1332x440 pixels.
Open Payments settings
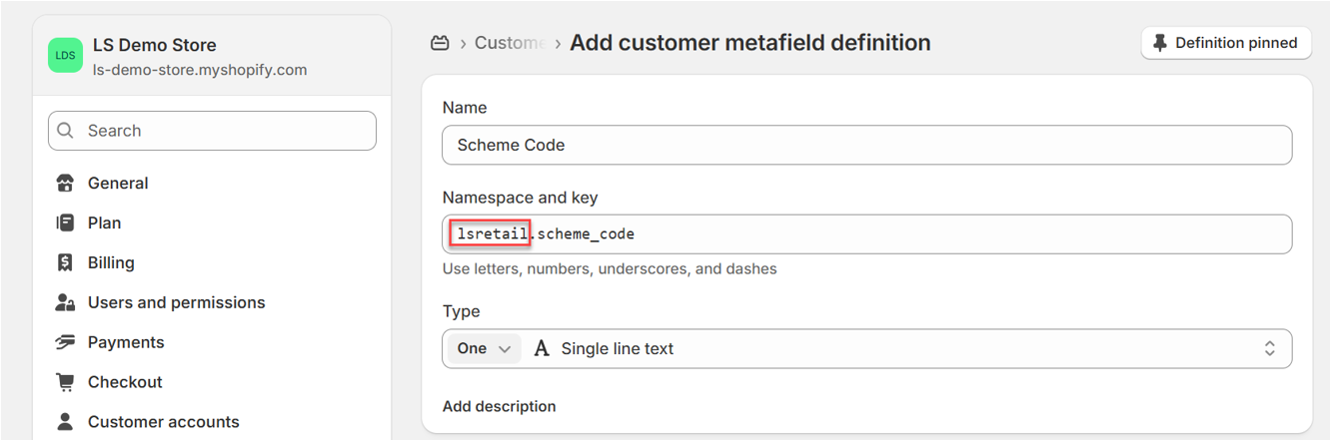(x=126, y=342)
